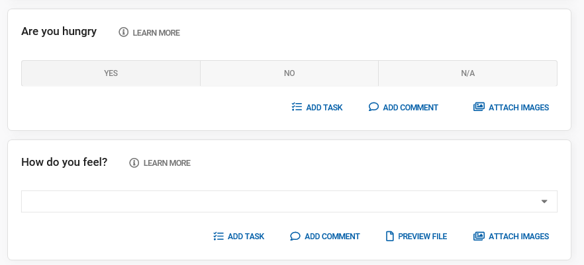Click the image icon under the feel question
584x265 pixels.
click(479, 236)
